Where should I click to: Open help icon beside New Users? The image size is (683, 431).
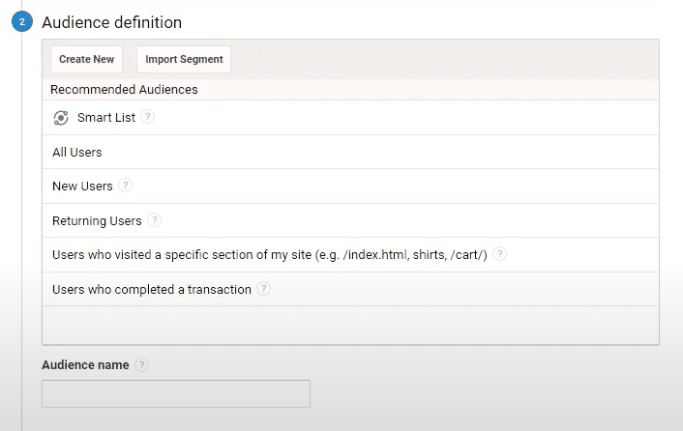126,186
